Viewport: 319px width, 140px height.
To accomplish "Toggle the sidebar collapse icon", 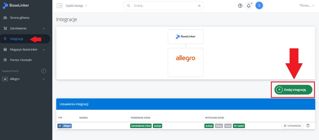I will [59, 6].
